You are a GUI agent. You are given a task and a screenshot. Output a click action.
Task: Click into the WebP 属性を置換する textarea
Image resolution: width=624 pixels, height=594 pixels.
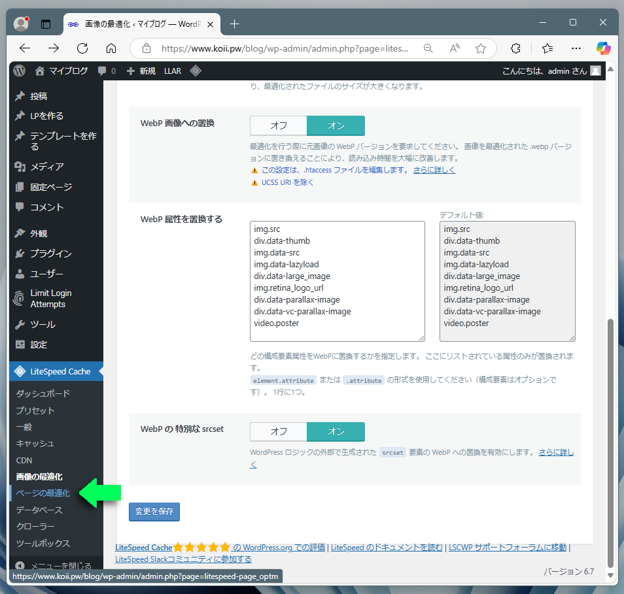coord(338,282)
